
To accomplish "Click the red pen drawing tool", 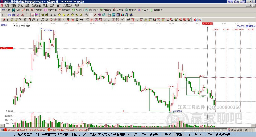I will pyautogui.click(x=3, y=20).
